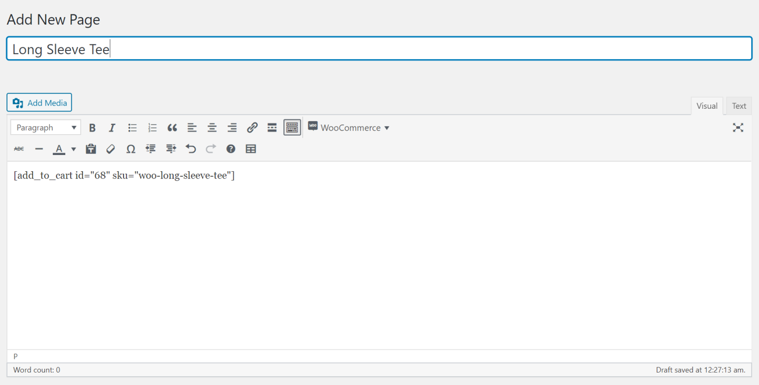
Task: Apply blockquote formatting
Action: coord(172,128)
